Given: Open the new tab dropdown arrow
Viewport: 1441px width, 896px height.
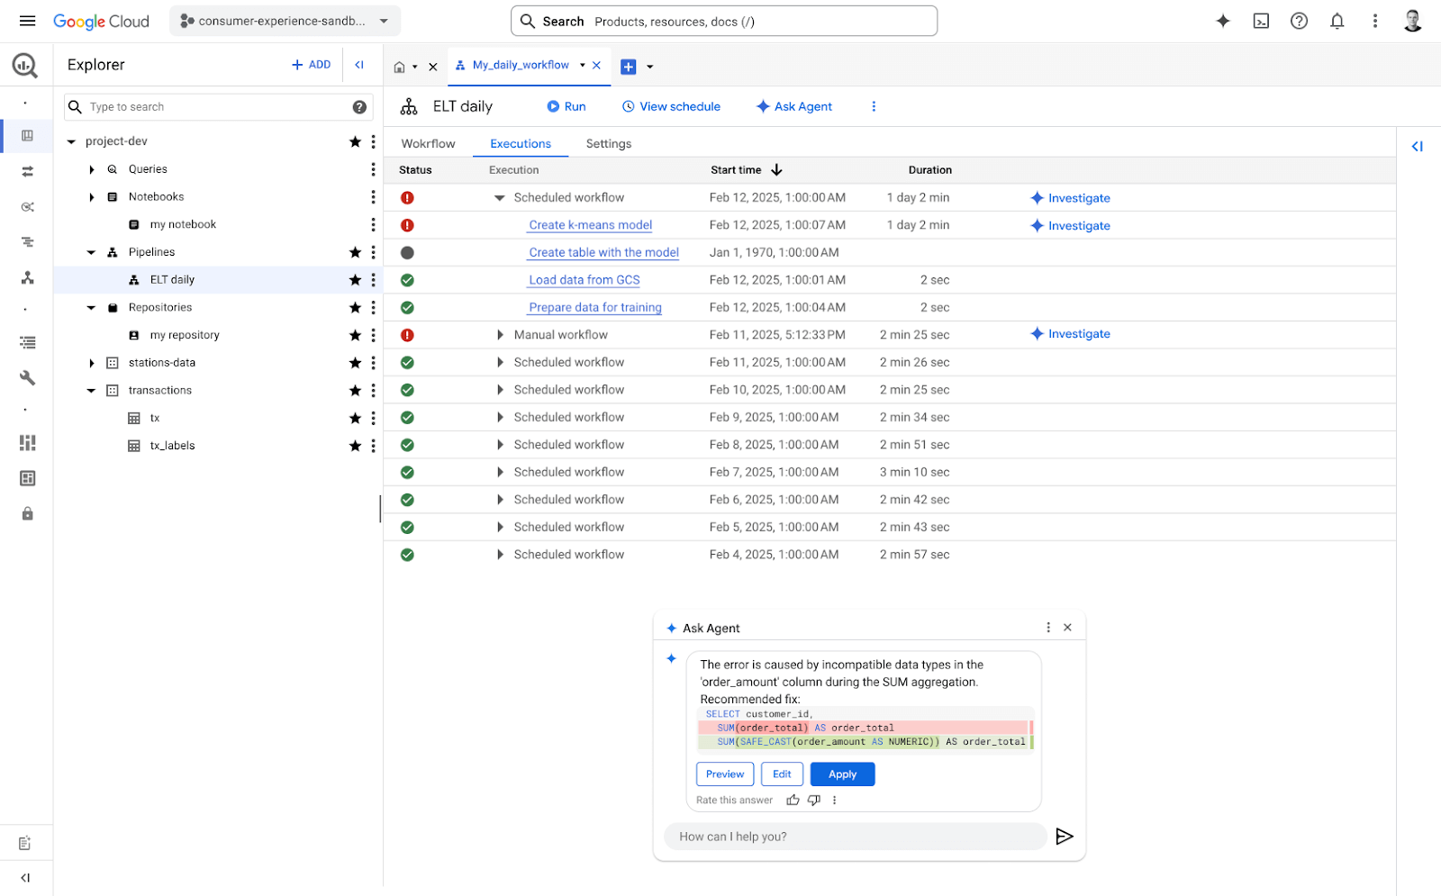Looking at the screenshot, I should (650, 67).
